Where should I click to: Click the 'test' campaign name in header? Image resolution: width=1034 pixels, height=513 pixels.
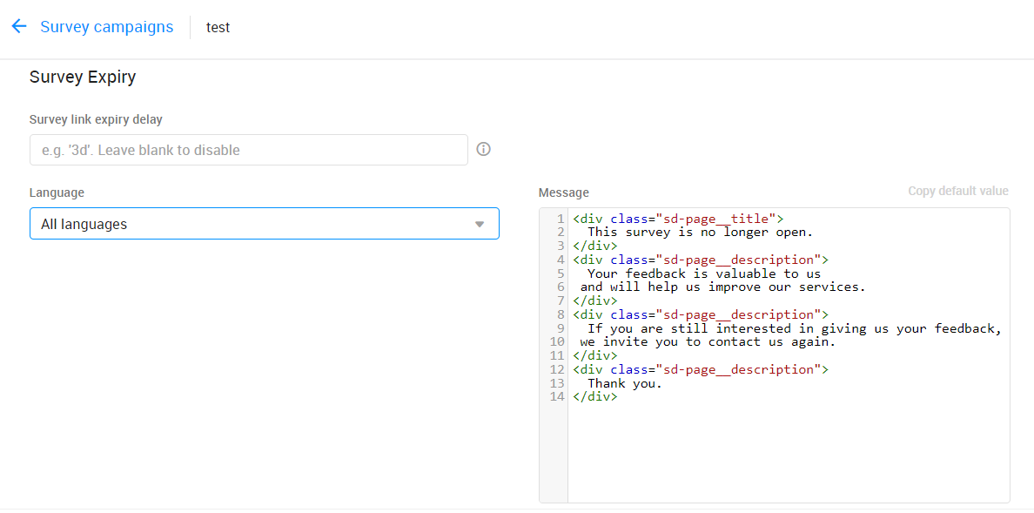(218, 27)
